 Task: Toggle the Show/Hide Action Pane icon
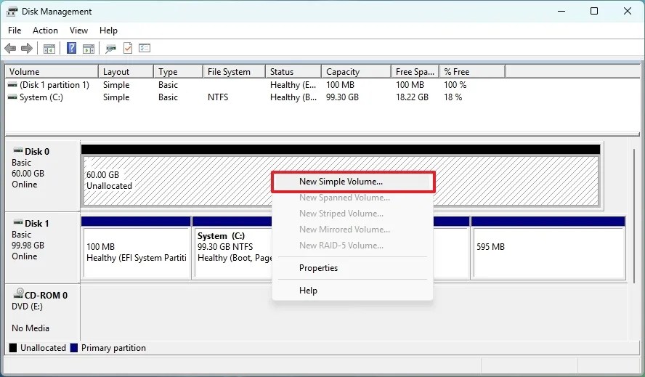click(x=89, y=49)
